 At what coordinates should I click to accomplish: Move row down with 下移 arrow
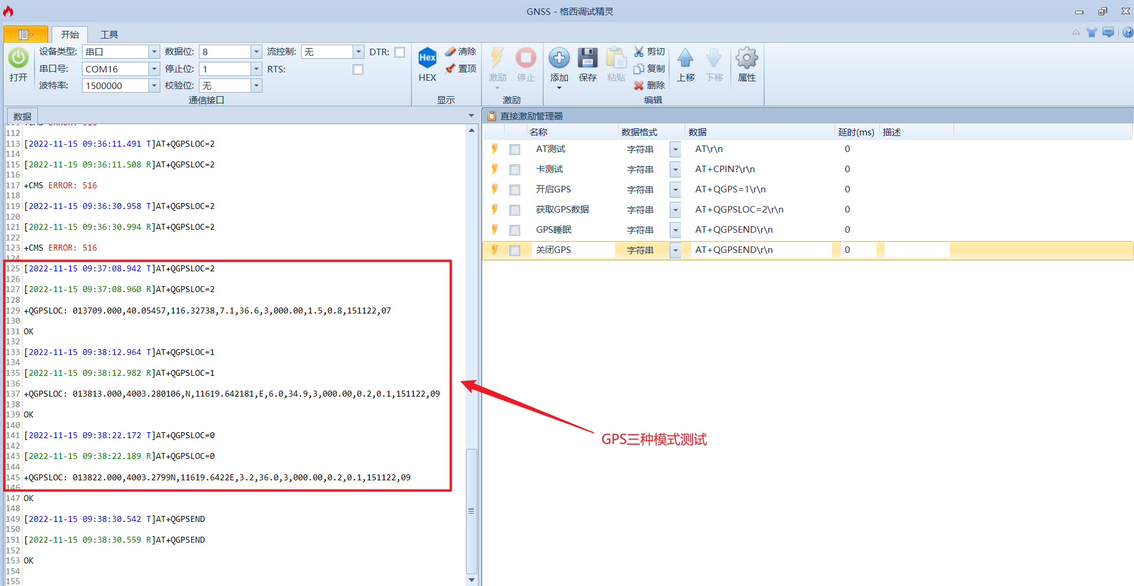[x=714, y=58]
